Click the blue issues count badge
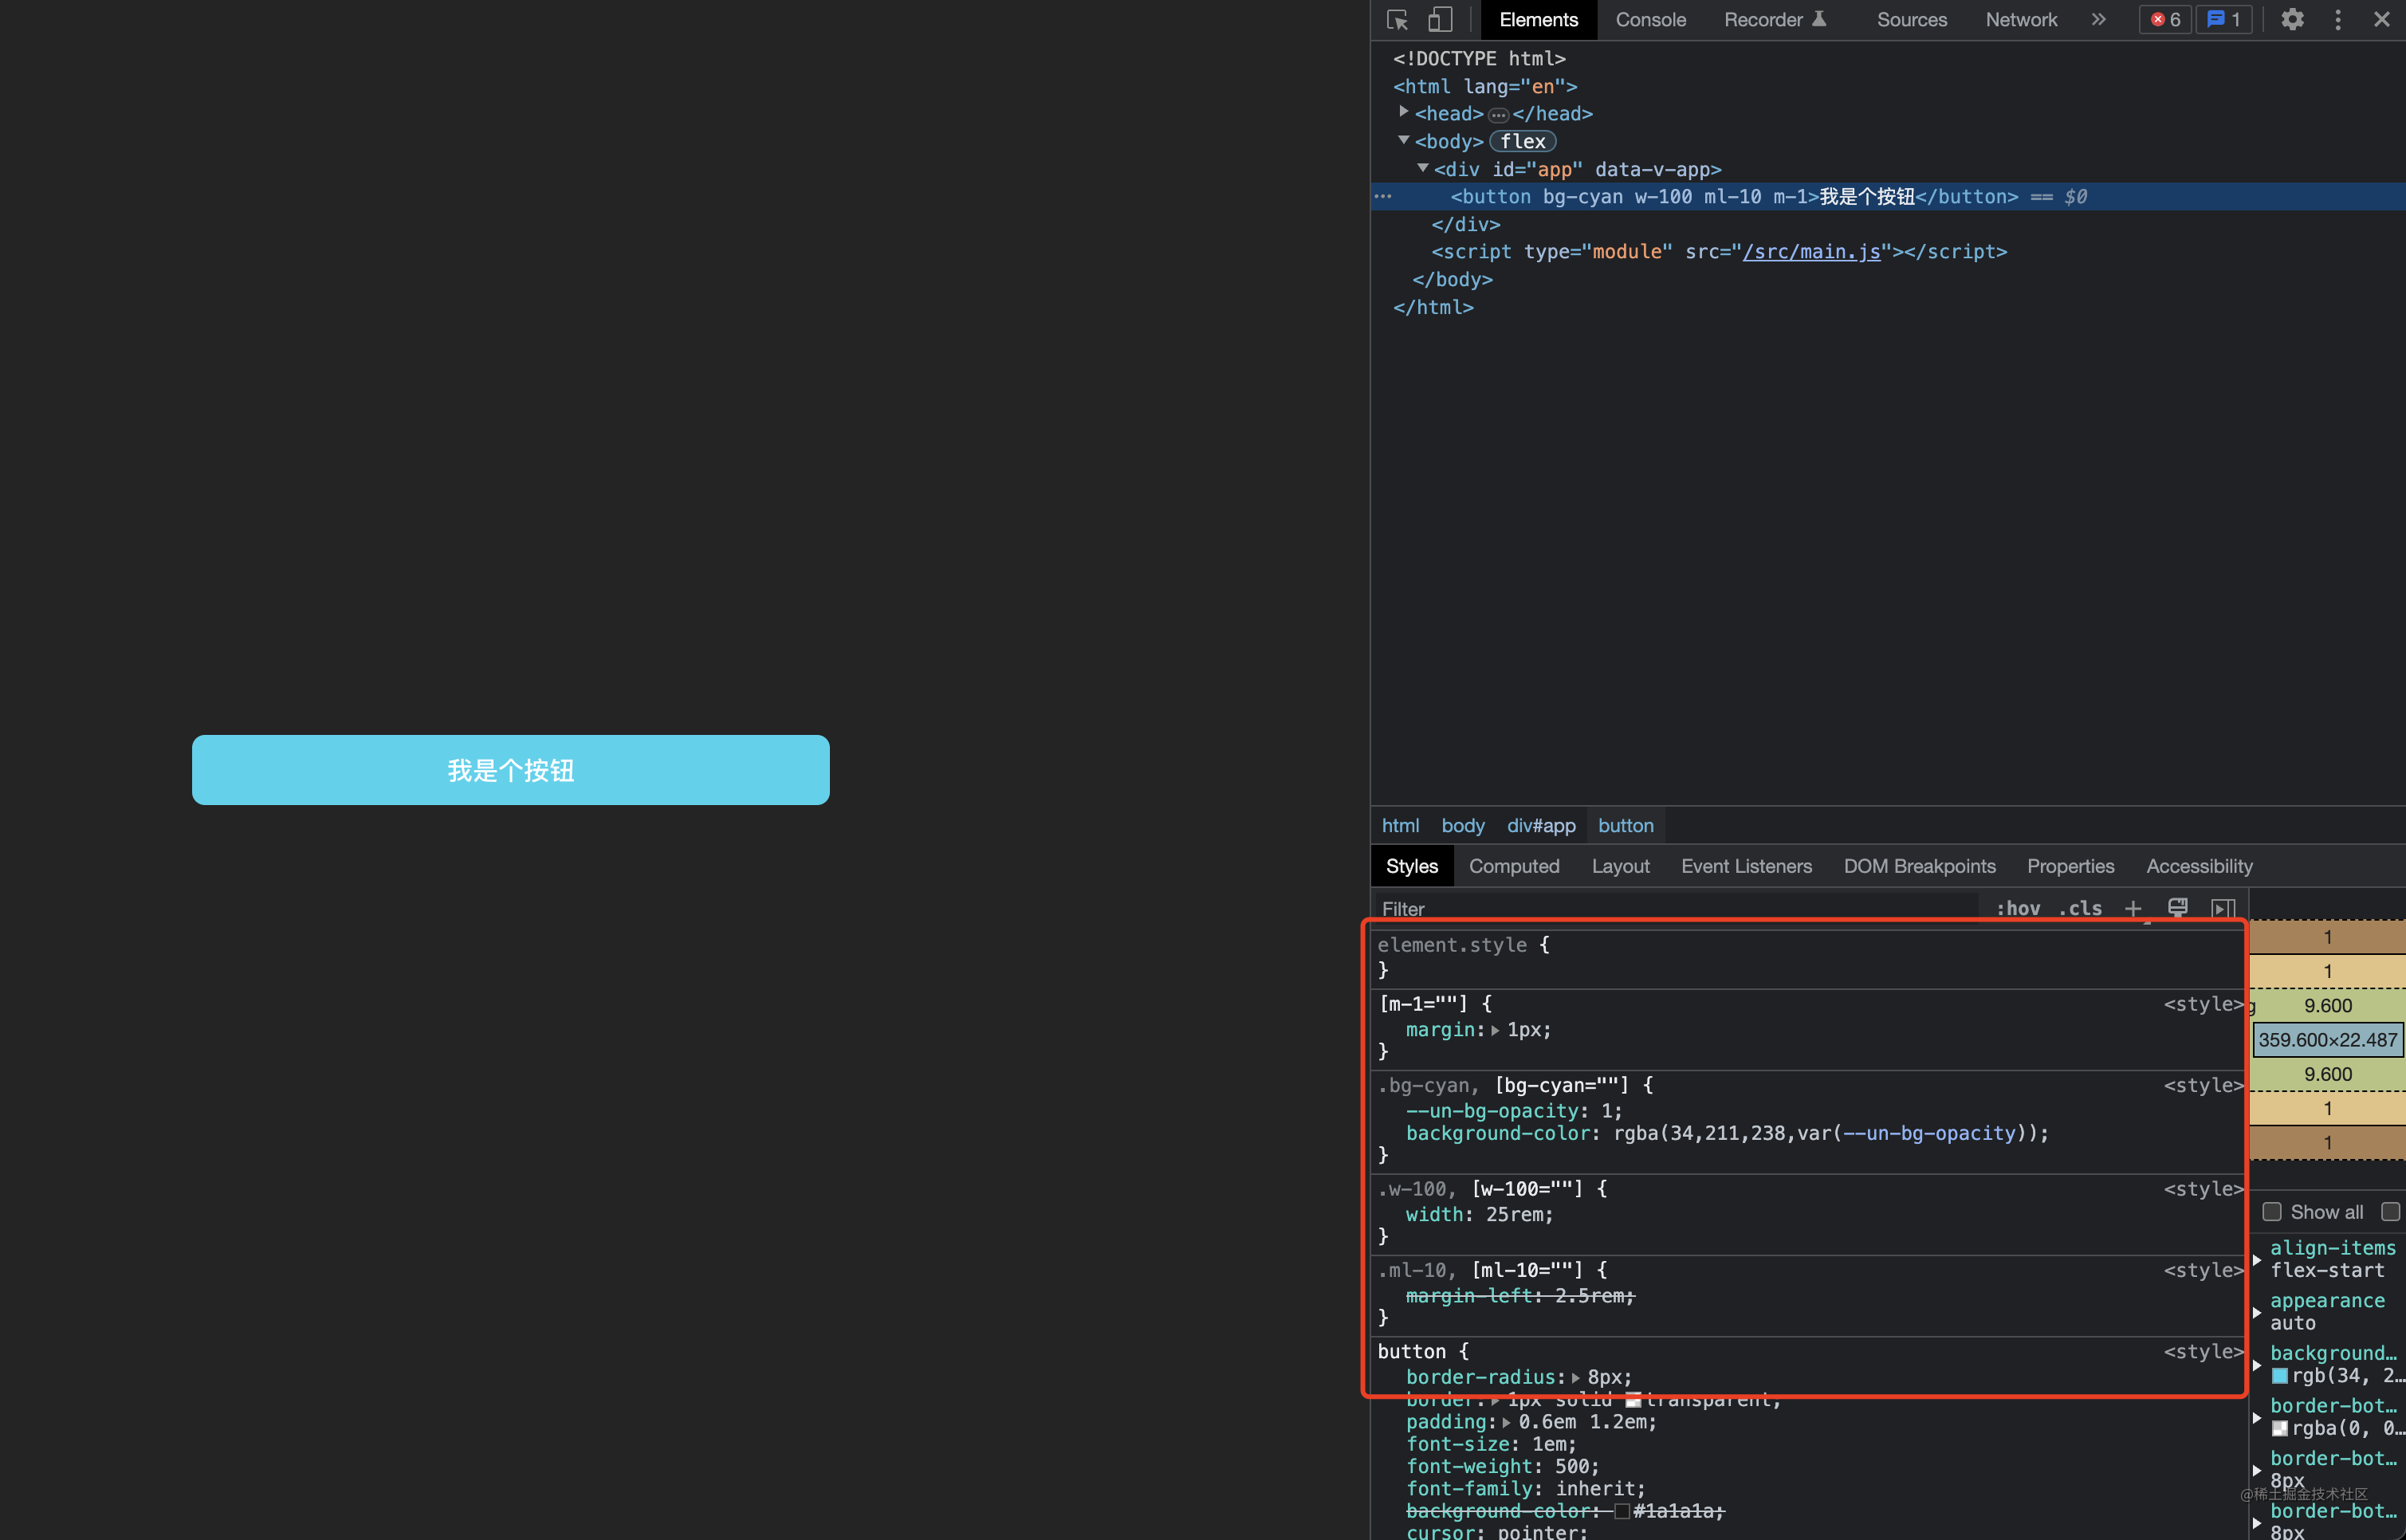 pyautogui.click(x=2223, y=20)
